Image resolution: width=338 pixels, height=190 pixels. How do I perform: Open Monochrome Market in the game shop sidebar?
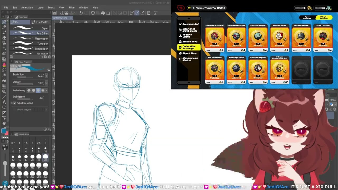(189, 59)
